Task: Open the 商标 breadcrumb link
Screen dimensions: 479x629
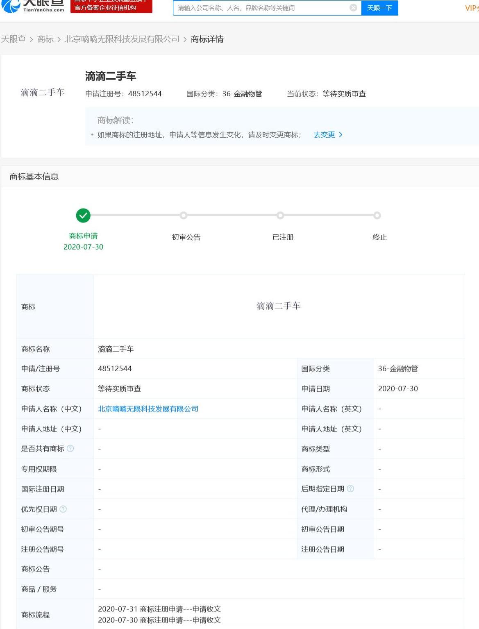Action: point(45,39)
